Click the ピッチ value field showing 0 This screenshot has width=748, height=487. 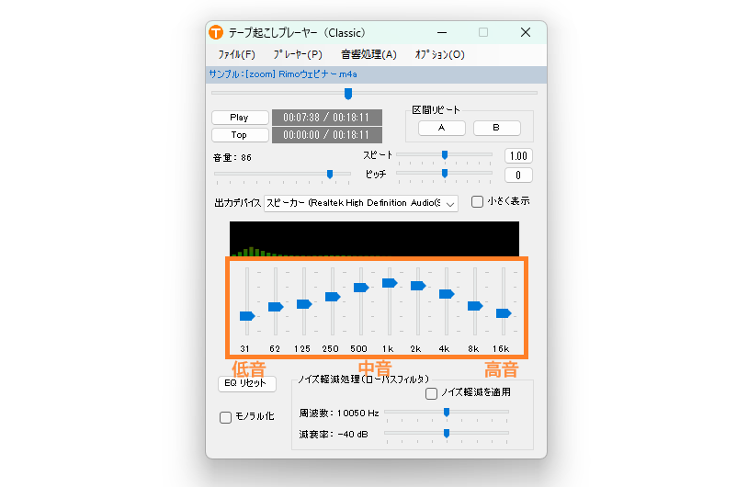[x=518, y=176]
